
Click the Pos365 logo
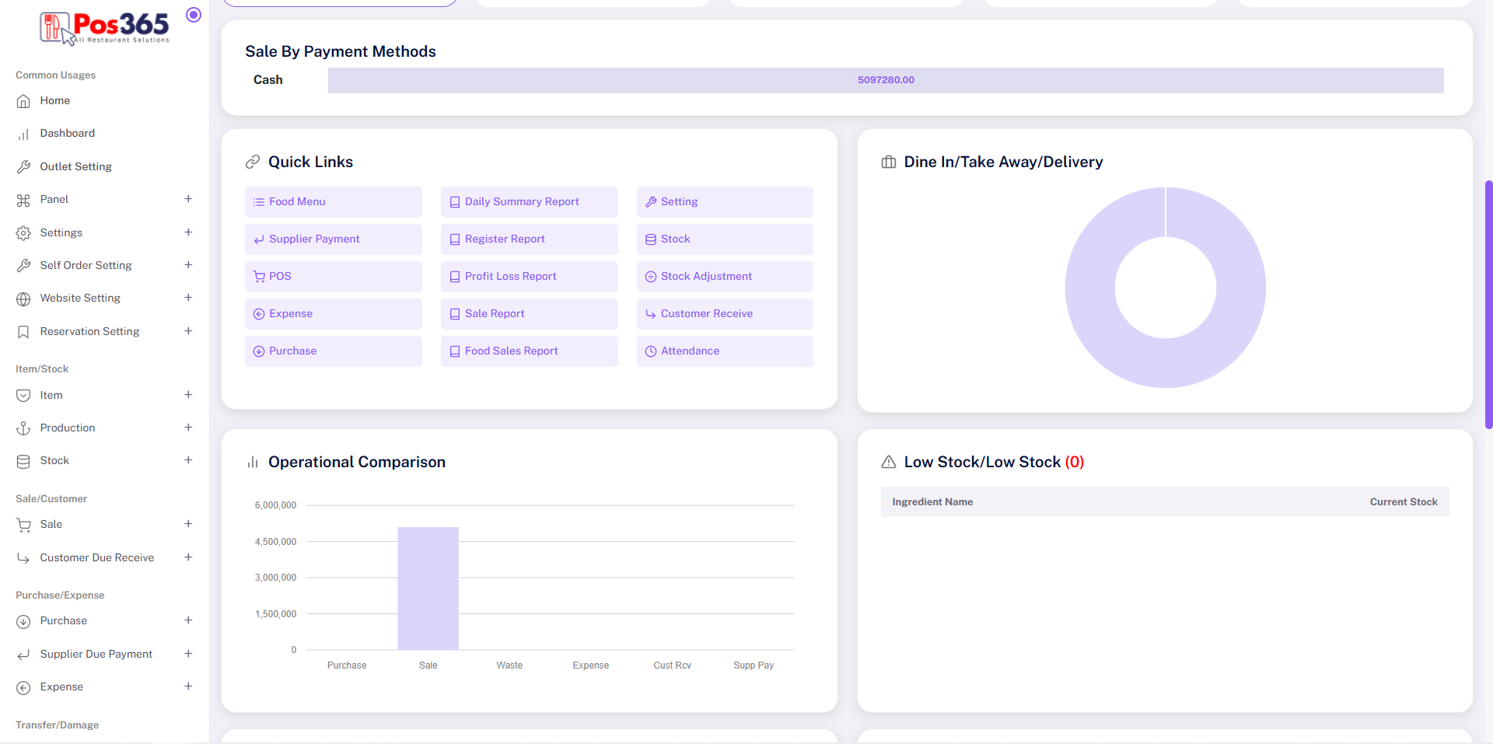(105, 28)
